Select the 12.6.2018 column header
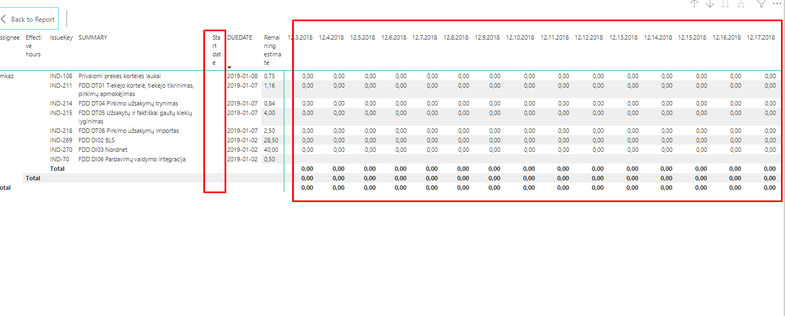The height and width of the screenshot is (316, 786). (394, 37)
